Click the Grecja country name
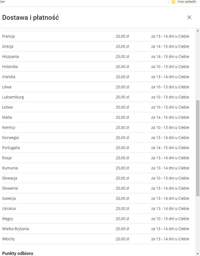The height and width of the screenshot is (256, 200). pos(8,46)
